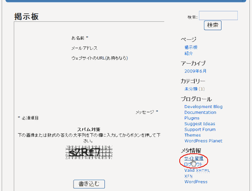Click the お名前 field label
The image size is (252, 191).
[x=78, y=38]
